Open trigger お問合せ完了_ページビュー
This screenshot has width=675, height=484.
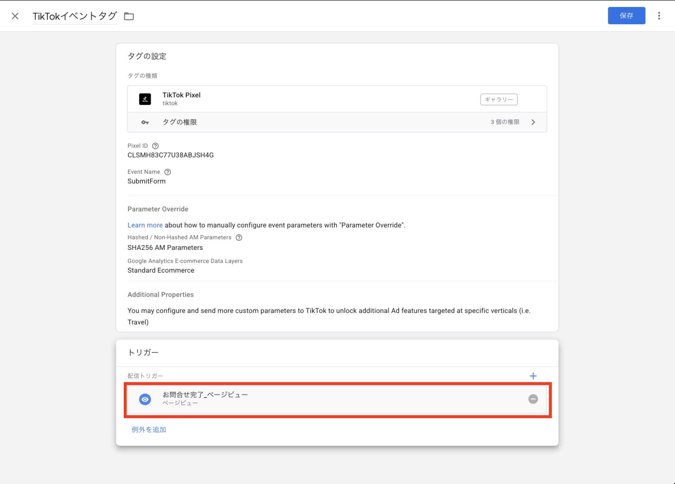pos(337,399)
